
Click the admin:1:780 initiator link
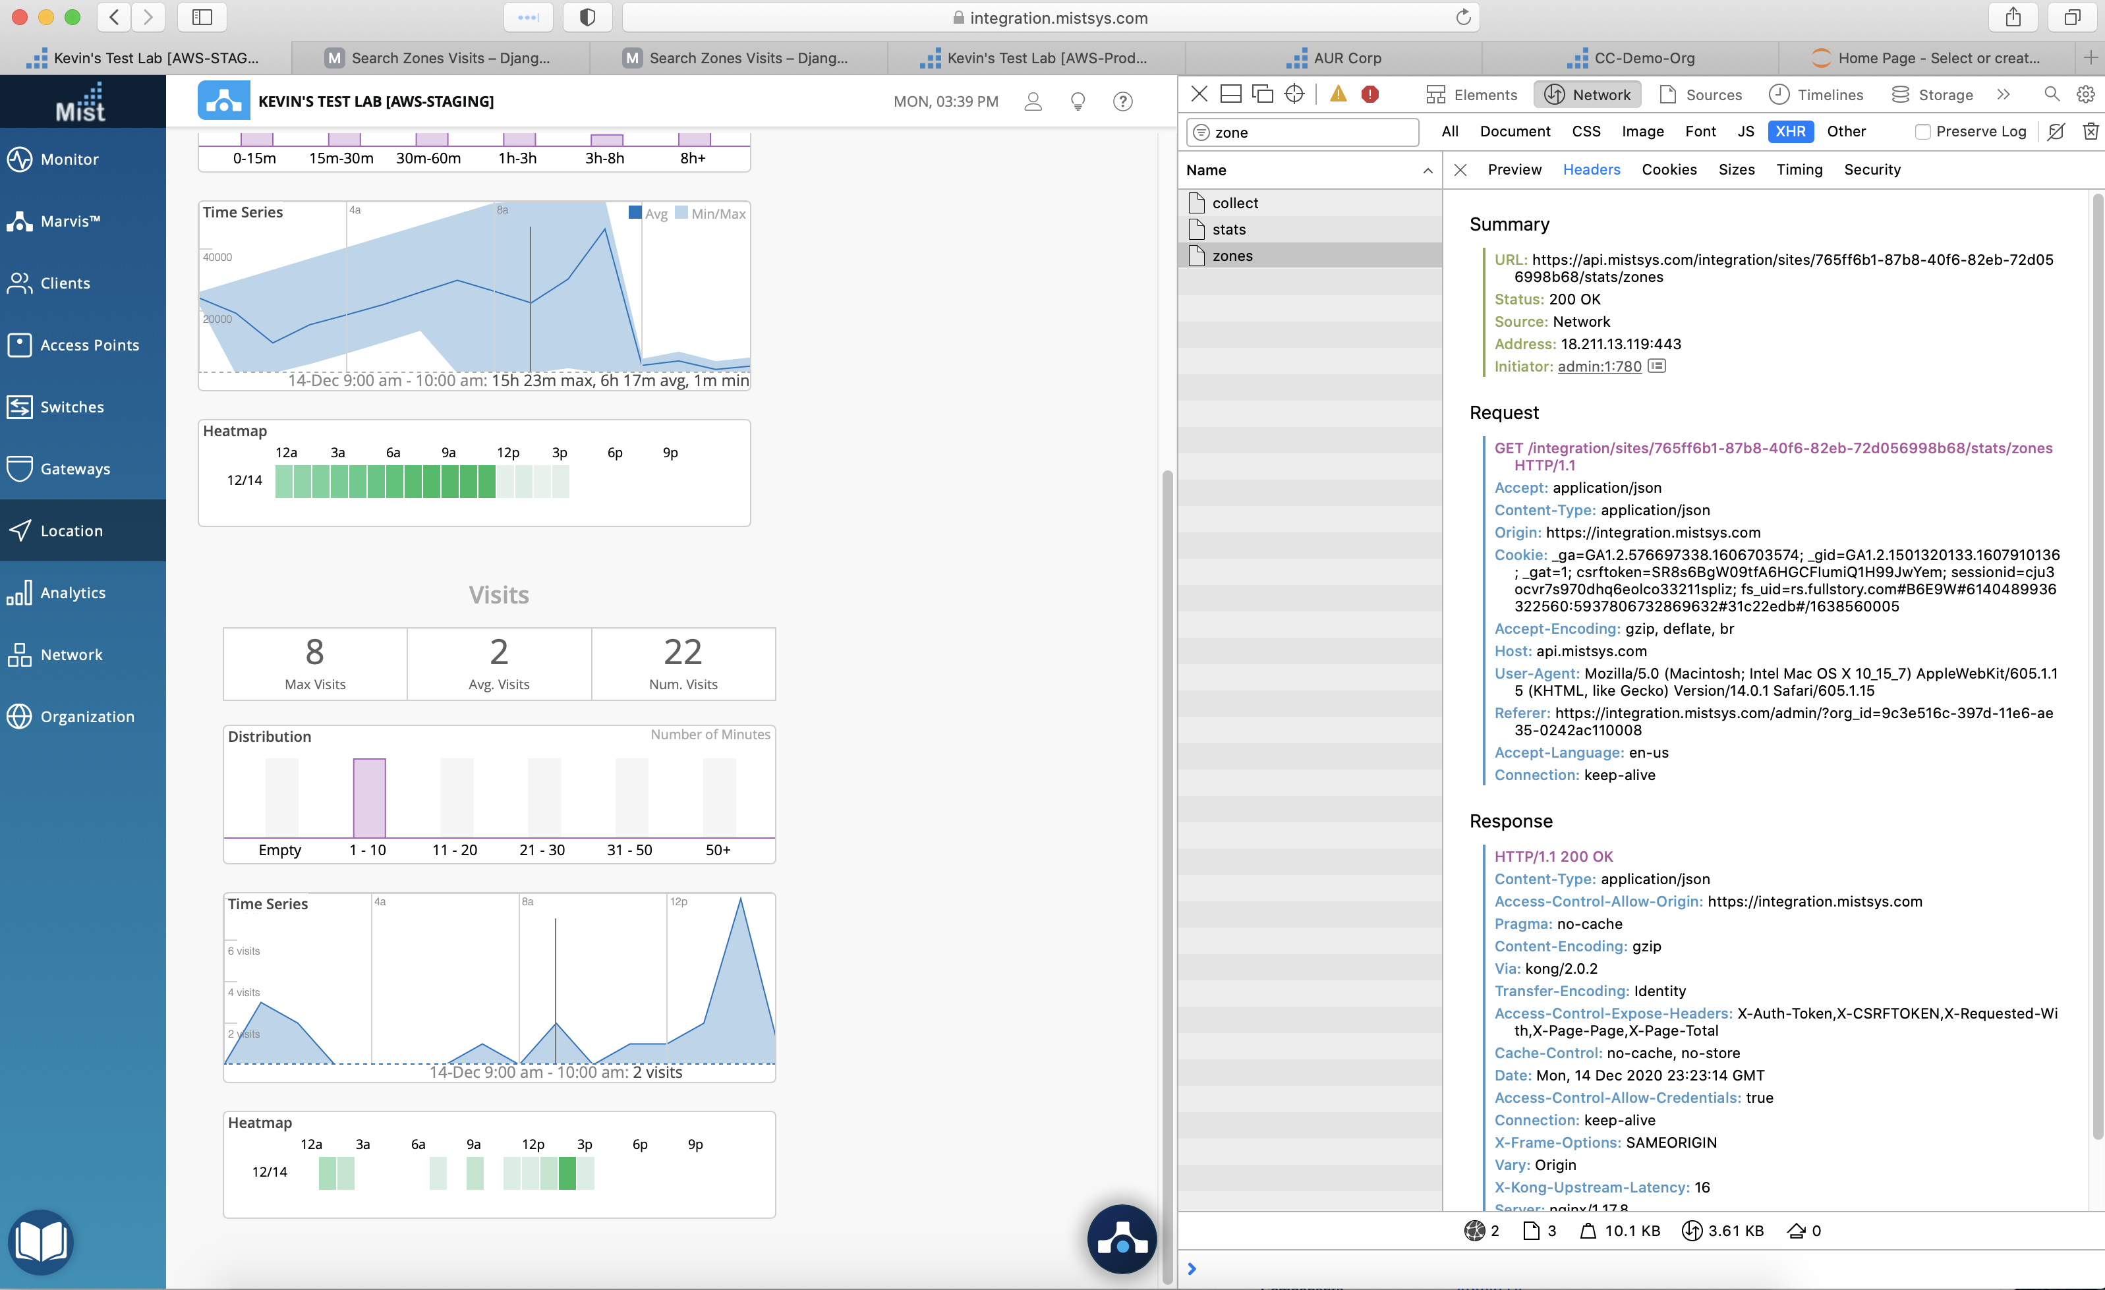(1600, 366)
